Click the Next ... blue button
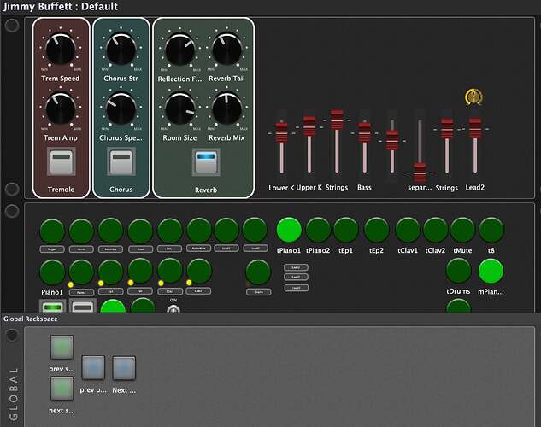The height and width of the screenshot is (427, 541). (x=124, y=368)
